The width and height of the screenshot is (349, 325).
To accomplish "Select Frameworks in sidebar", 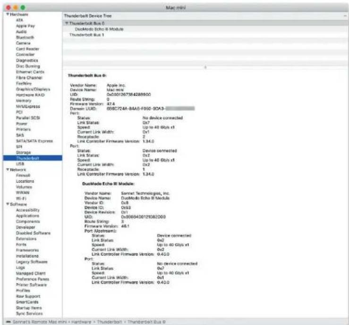I will click(x=27, y=250).
